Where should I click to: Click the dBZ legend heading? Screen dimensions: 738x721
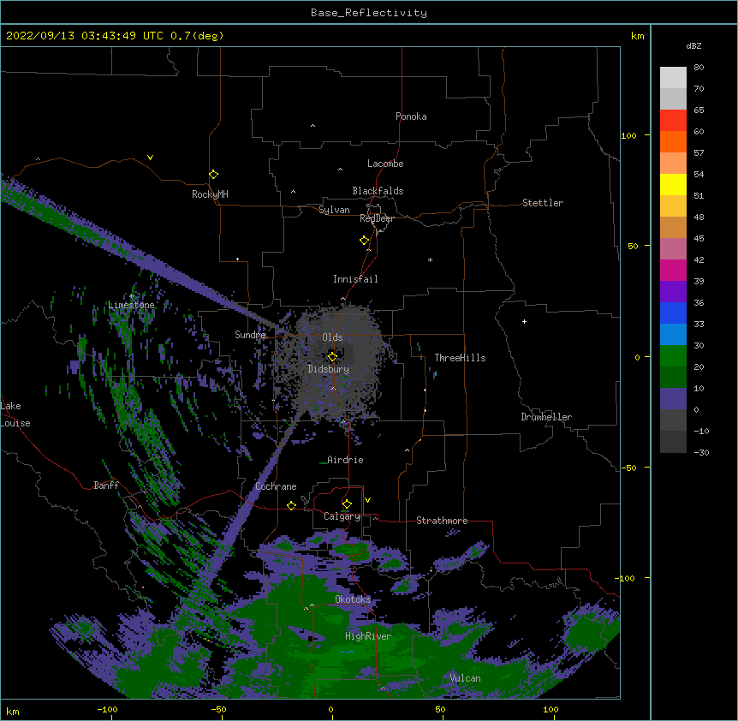(x=693, y=45)
